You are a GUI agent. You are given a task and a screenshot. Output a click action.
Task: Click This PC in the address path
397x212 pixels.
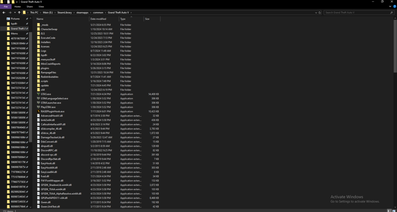point(34,12)
